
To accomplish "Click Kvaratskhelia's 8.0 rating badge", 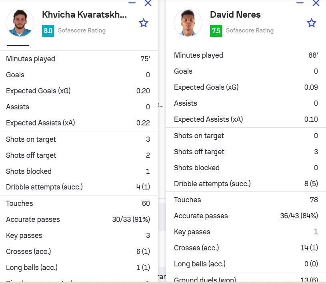I will click(x=48, y=30).
